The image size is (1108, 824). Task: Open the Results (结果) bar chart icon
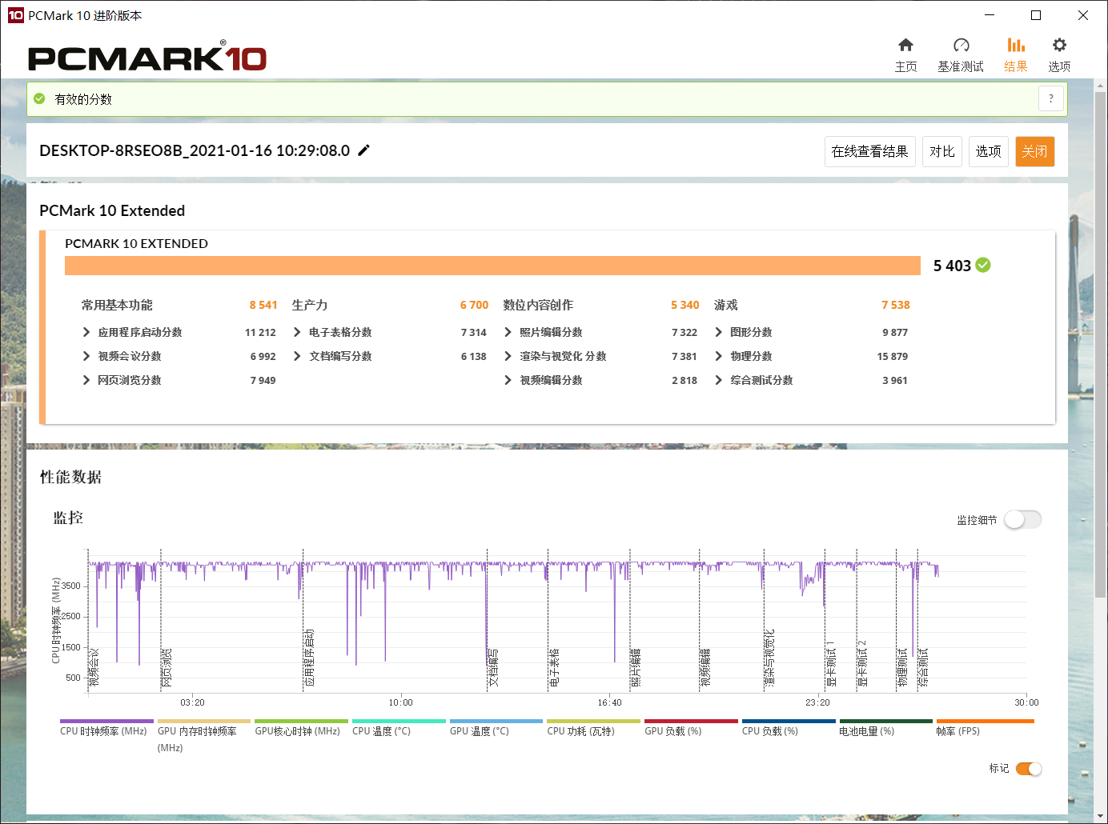[1015, 46]
